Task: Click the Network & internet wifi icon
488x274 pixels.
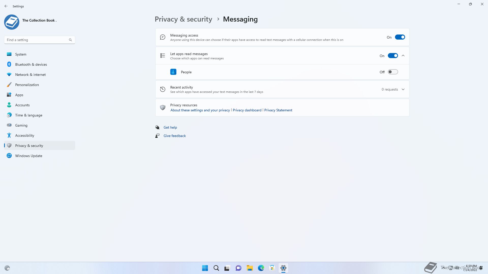Action: 9,74
